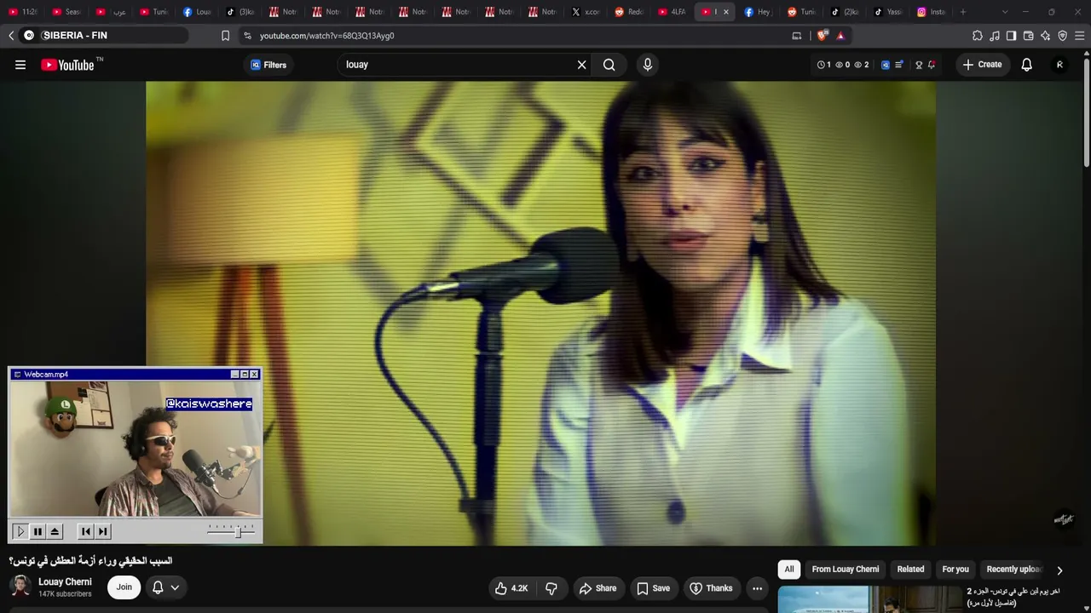Select the Recently uploaded chip
The image size is (1091, 613).
coord(1013,570)
